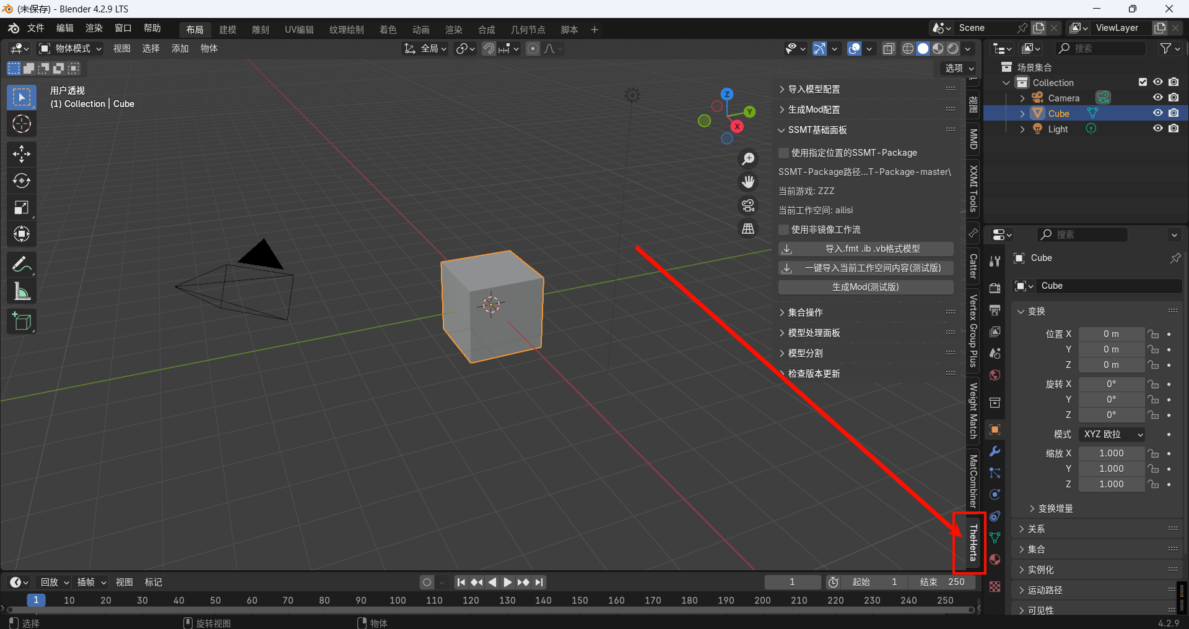Screen dimensions: 1189x629
Task: Click the 生成Mod(测试版) button
Action: (866, 287)
